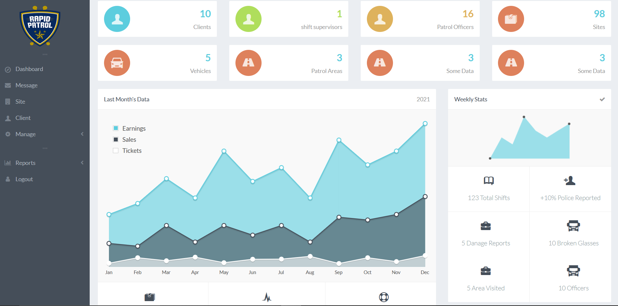Screen dimensions: 618x306
Task: Click the orange Sites wallet icon
Action: click(511, 19)
